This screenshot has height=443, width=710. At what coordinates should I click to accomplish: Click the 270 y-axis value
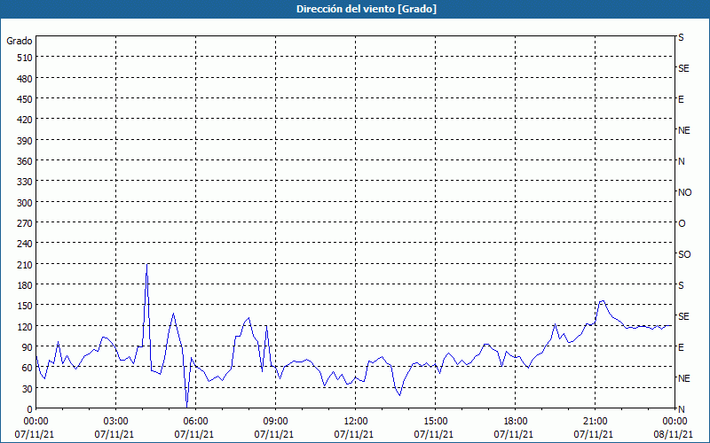pos(26,223)
